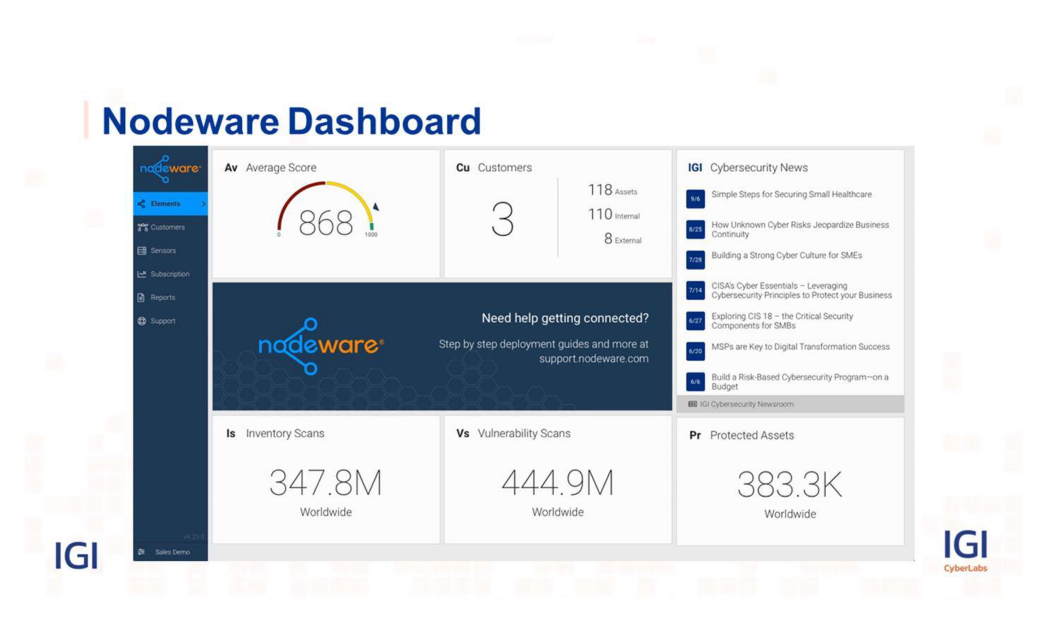Open the Elements menu item

170,204
